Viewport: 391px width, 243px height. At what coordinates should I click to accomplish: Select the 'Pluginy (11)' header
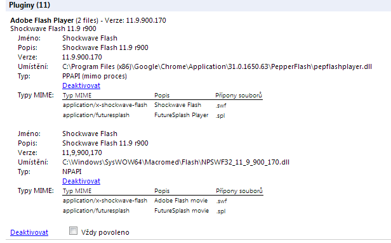[29, 5]
